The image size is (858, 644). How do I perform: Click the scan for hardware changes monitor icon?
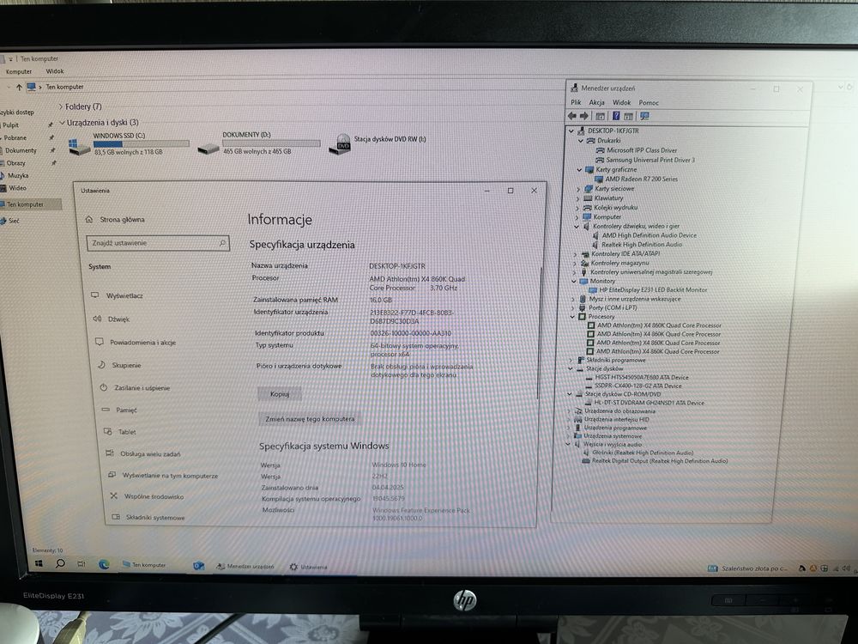tap(644, 116)
